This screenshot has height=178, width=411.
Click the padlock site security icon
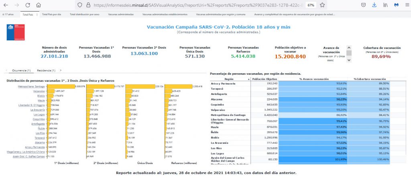[x=88, y=5]
